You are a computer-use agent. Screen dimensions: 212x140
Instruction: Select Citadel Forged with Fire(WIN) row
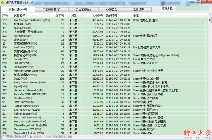coord(104,126)
